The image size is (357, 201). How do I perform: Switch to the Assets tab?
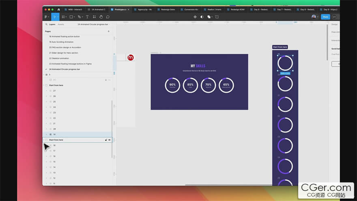pos(61,24)
